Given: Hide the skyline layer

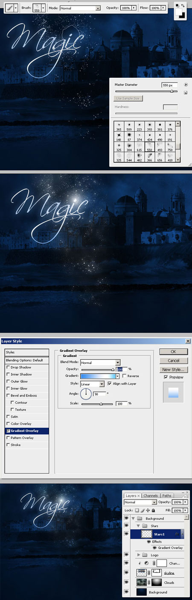Looking at the screenshot, I should 127,572.
